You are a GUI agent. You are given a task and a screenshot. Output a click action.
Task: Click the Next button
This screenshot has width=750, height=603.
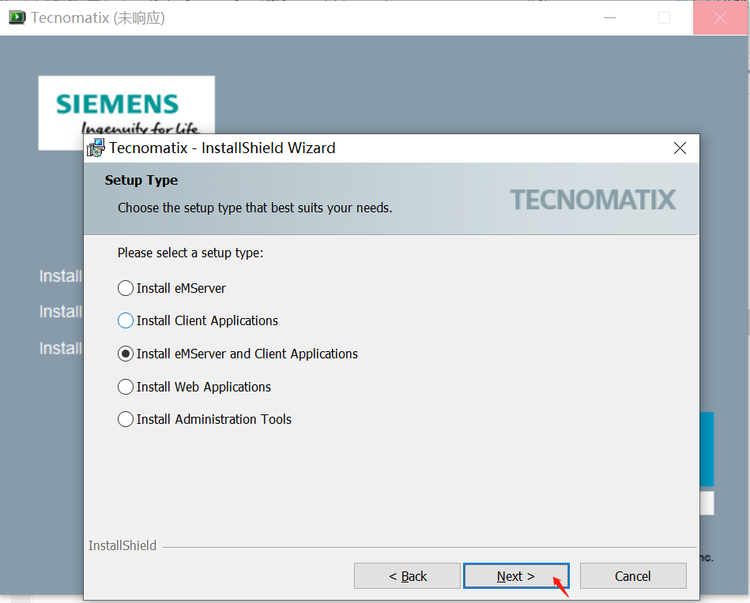516,575
